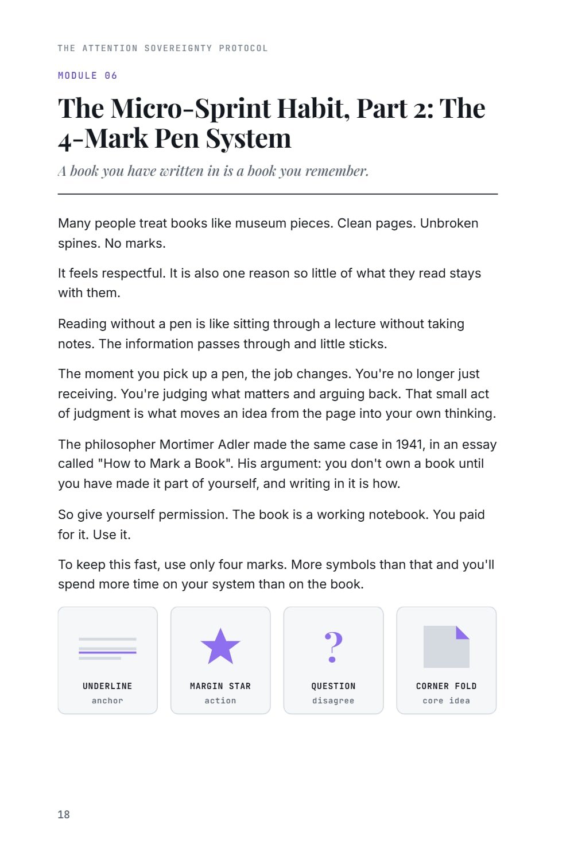Select the UNDERLINE anchor card

(x=108, y=660)
